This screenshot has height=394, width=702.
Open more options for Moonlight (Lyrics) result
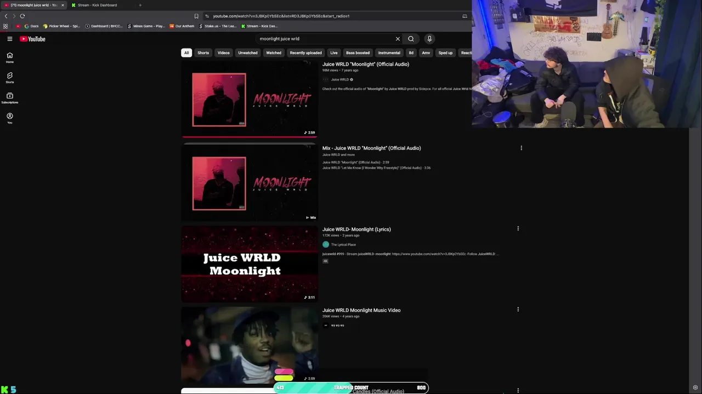(x=518, y=229)
